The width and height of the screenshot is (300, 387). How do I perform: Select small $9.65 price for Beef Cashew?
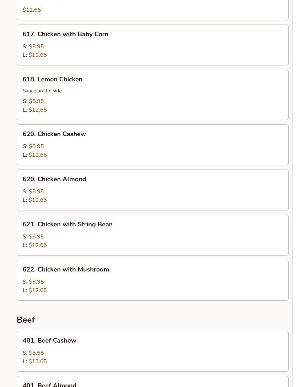(36, 353)
